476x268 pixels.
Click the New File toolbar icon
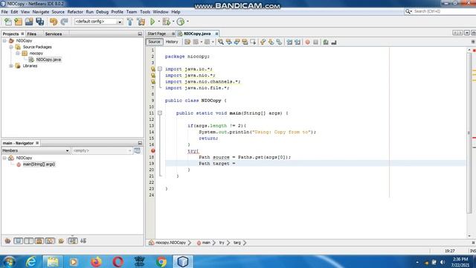tap(8, 22)
